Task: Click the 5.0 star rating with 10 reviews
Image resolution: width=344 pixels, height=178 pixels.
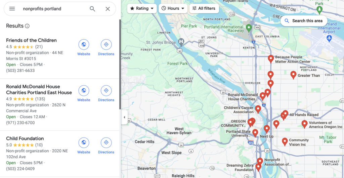Action: [24, 145]
